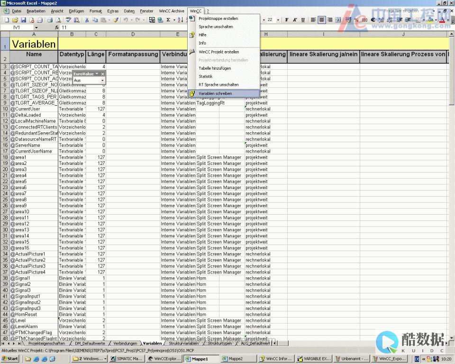Switch to the Strukturtypen sheet tab
This screenshot has width=455, height=364.
(220, 344)
